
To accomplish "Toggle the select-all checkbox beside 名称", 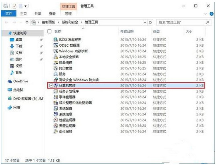I will point(50,31).
